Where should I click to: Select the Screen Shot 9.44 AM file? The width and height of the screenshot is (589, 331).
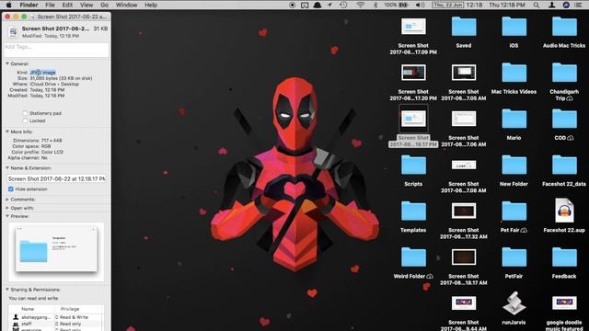[x=464, y=303]
